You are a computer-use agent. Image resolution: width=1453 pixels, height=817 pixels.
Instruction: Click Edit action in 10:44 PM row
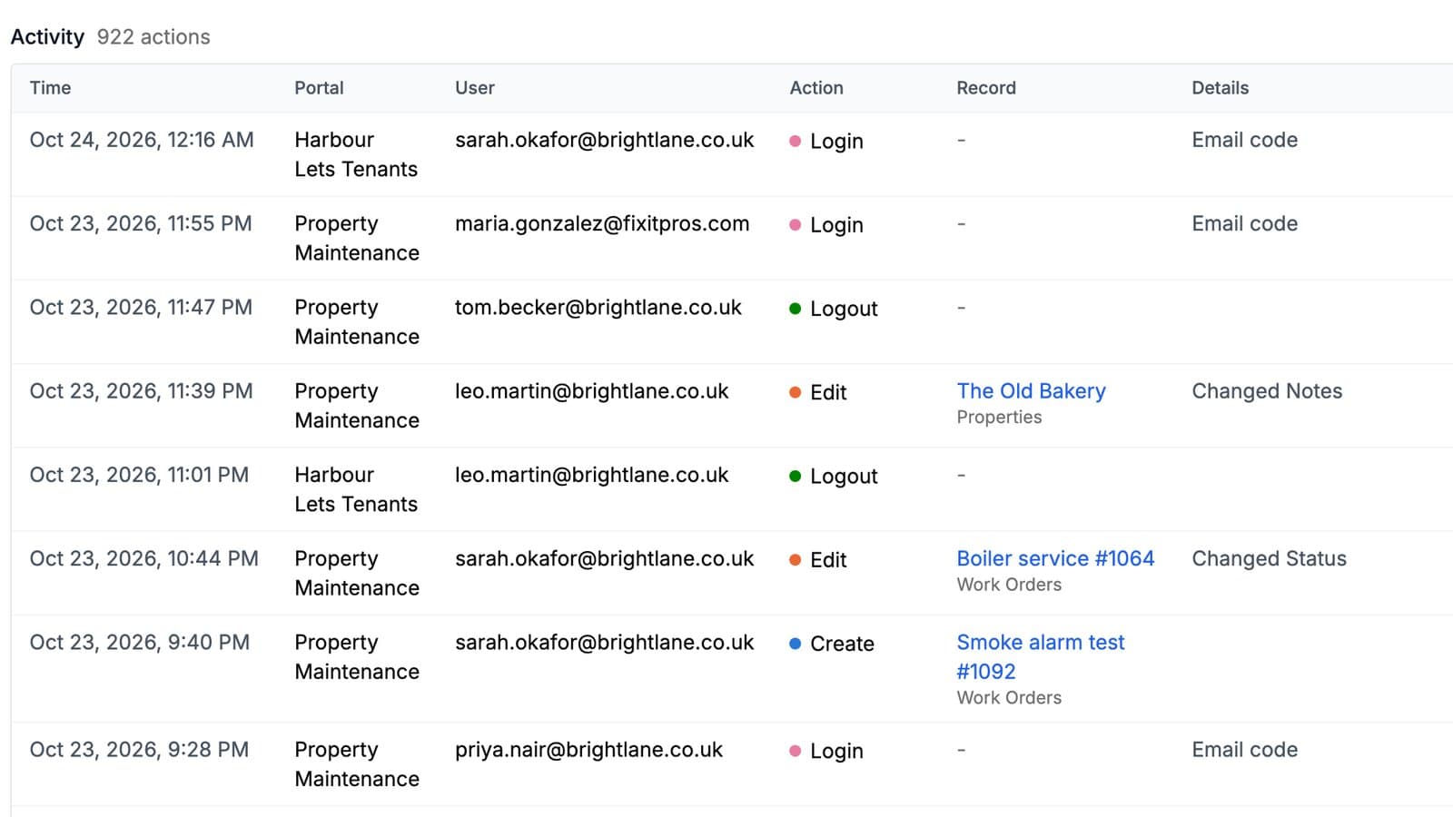coord(818,560)
